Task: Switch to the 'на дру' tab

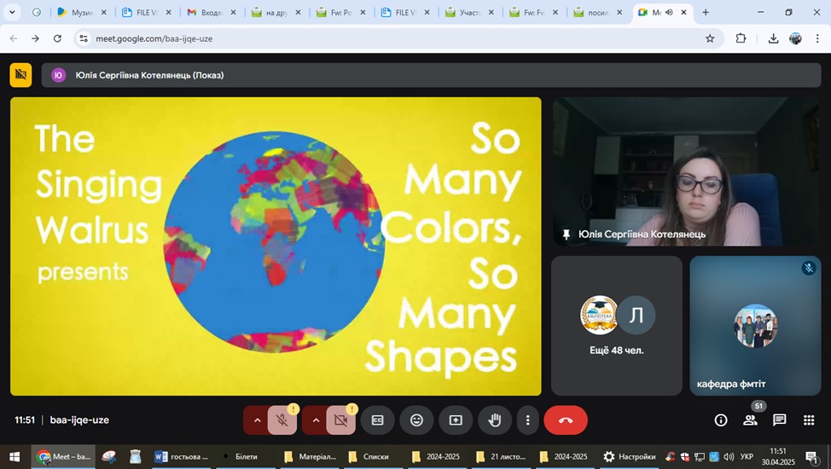Action: (276, 12)
